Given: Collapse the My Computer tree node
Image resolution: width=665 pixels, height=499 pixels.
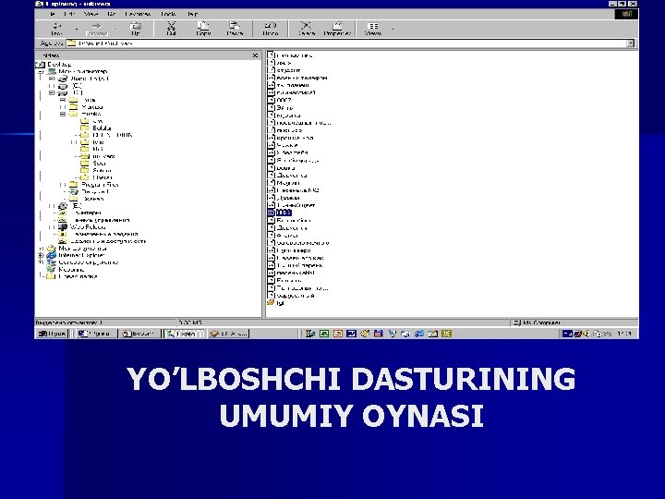Looking at the screenshot, I should tap(42, 72).
